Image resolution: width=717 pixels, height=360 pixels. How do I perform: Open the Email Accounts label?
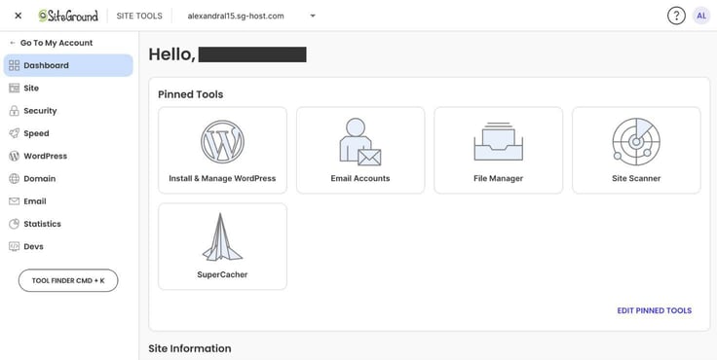click(x=360, y=178)
